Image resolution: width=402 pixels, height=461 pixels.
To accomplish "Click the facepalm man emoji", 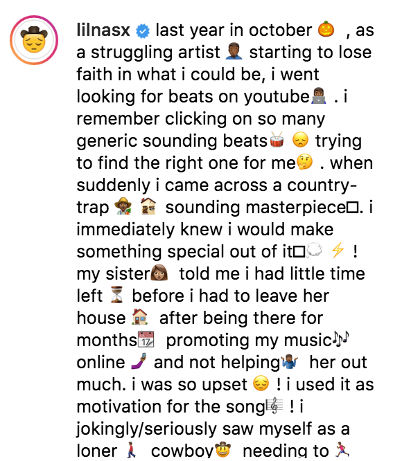I will click(x=234, y=51).
